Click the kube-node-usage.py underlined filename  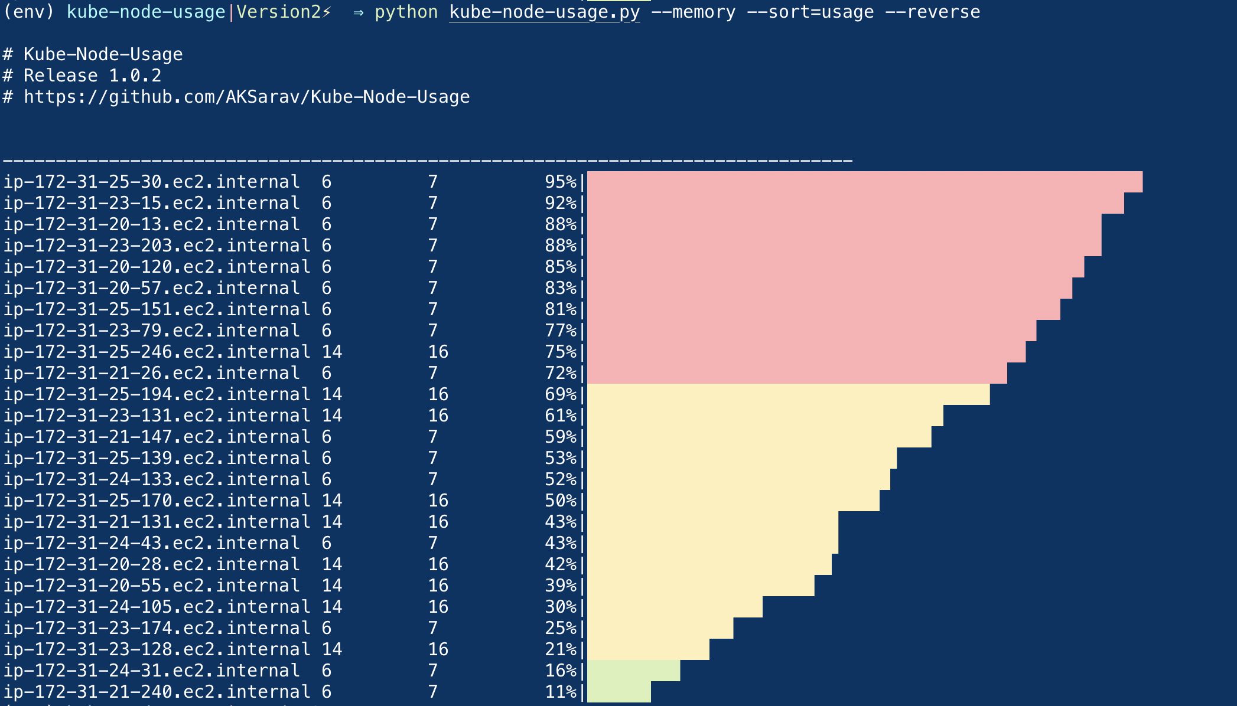[544, 12]
